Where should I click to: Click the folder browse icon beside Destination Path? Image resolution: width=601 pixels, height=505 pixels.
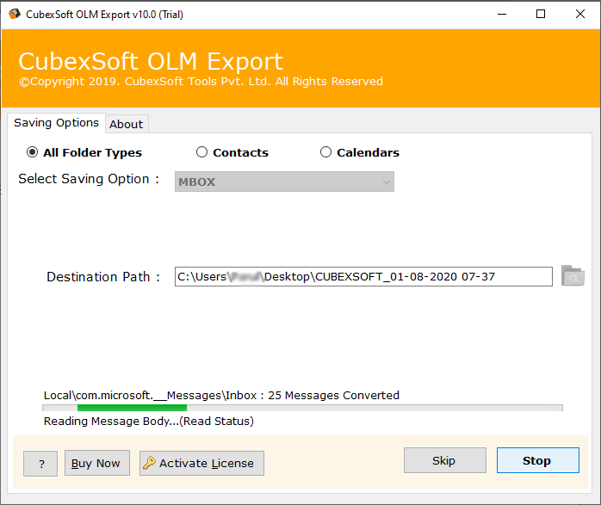click(x=573, y=275)
